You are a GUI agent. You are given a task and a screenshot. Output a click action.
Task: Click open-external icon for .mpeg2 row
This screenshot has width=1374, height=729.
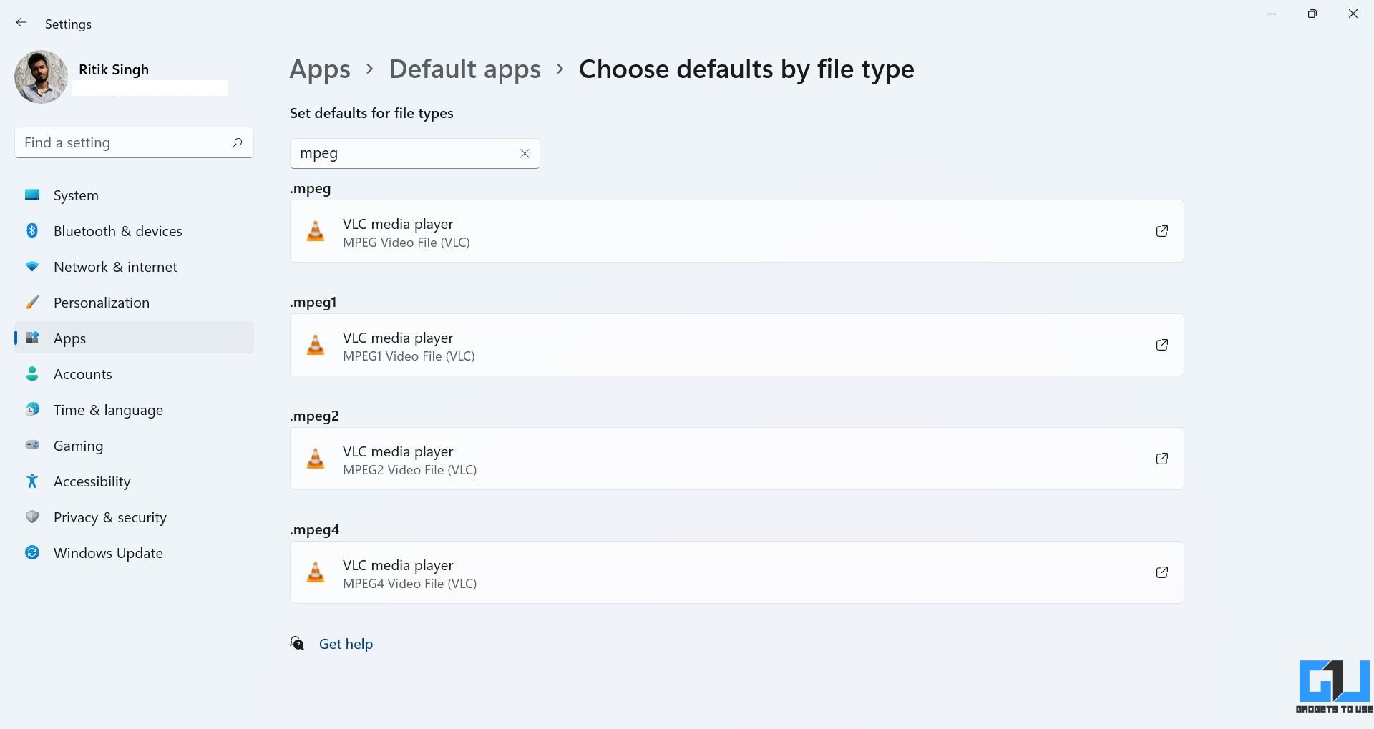pos(1162,459)
